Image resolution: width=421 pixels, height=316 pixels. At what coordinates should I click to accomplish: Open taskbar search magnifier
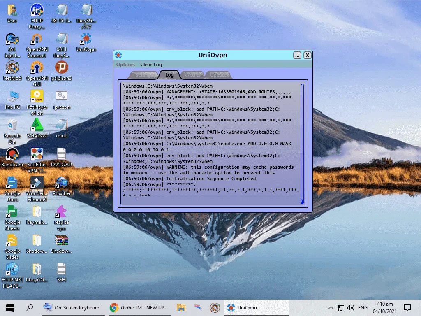click(x=30, y=308)
